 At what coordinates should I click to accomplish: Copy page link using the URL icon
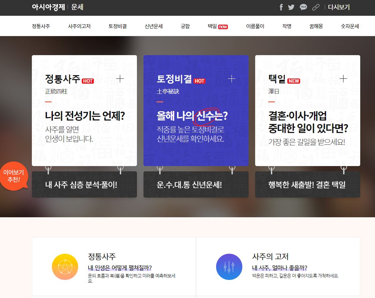[x=316, y=7]
